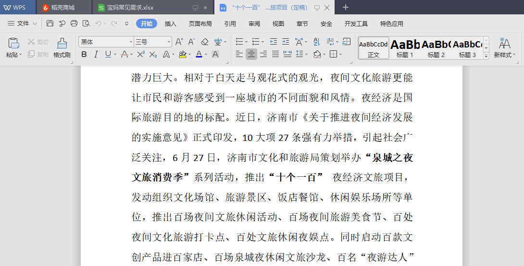Click the Paste clipboard icon

[x=14, y=43]
